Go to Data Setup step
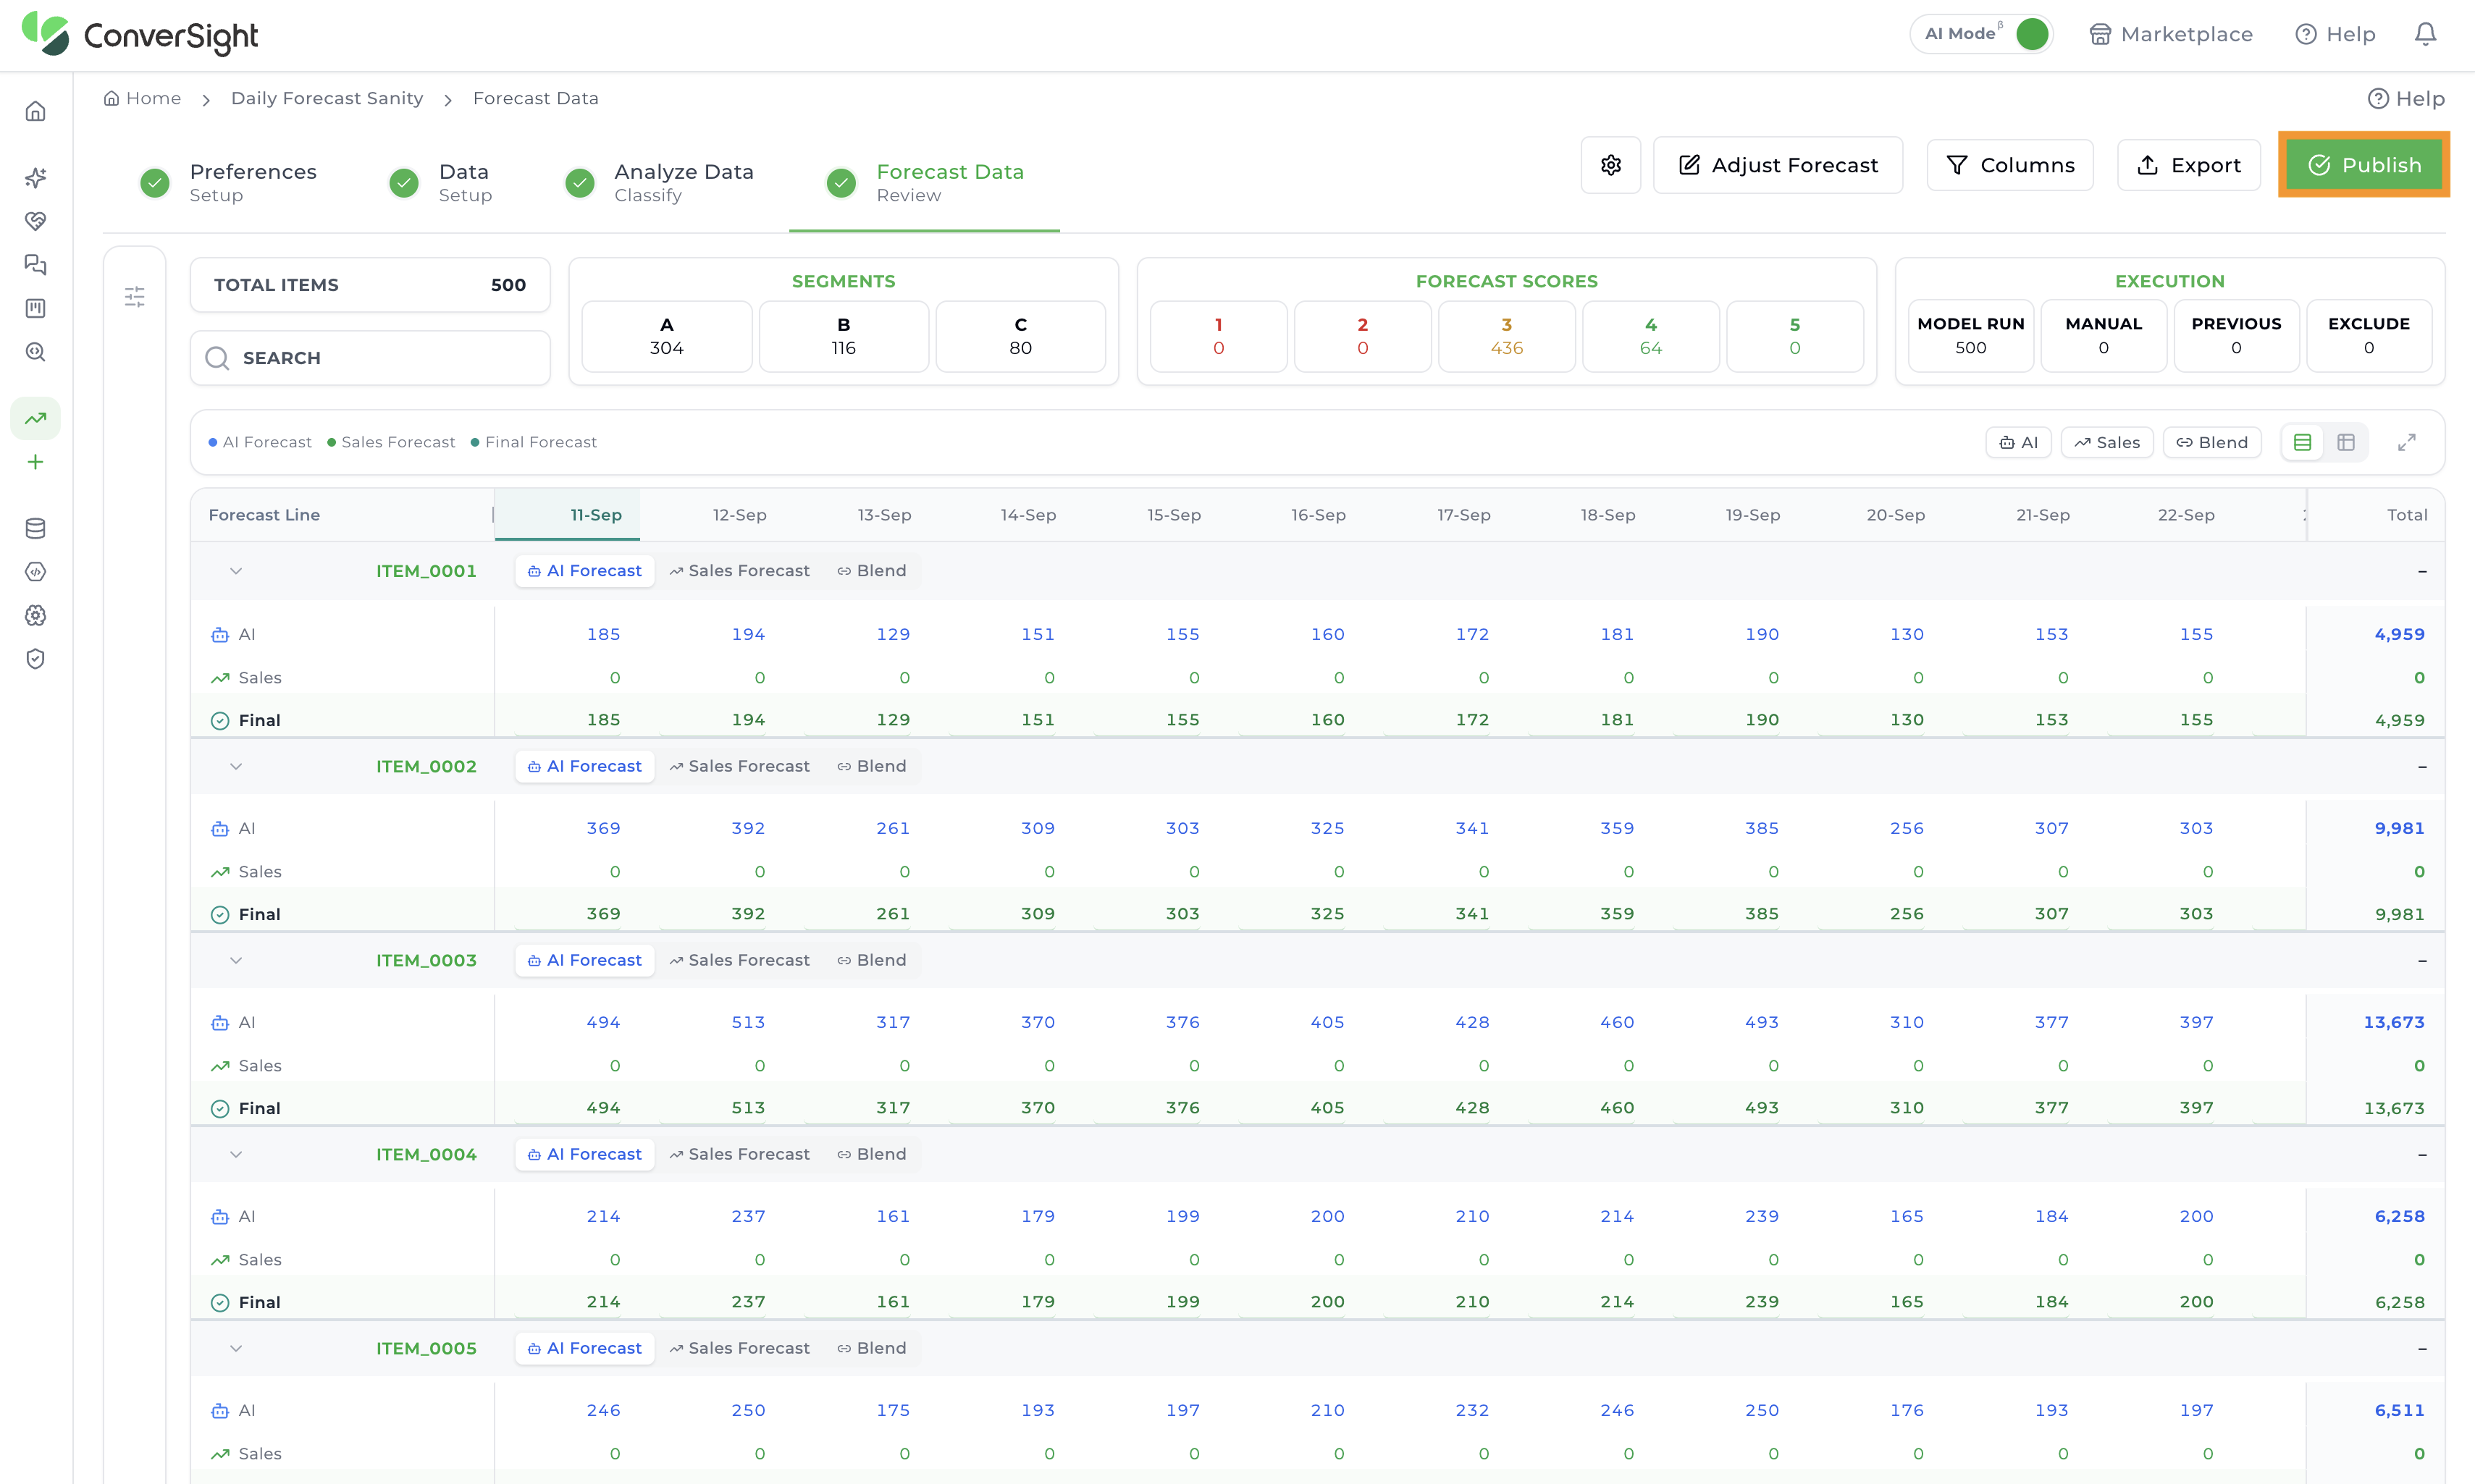 441,182
